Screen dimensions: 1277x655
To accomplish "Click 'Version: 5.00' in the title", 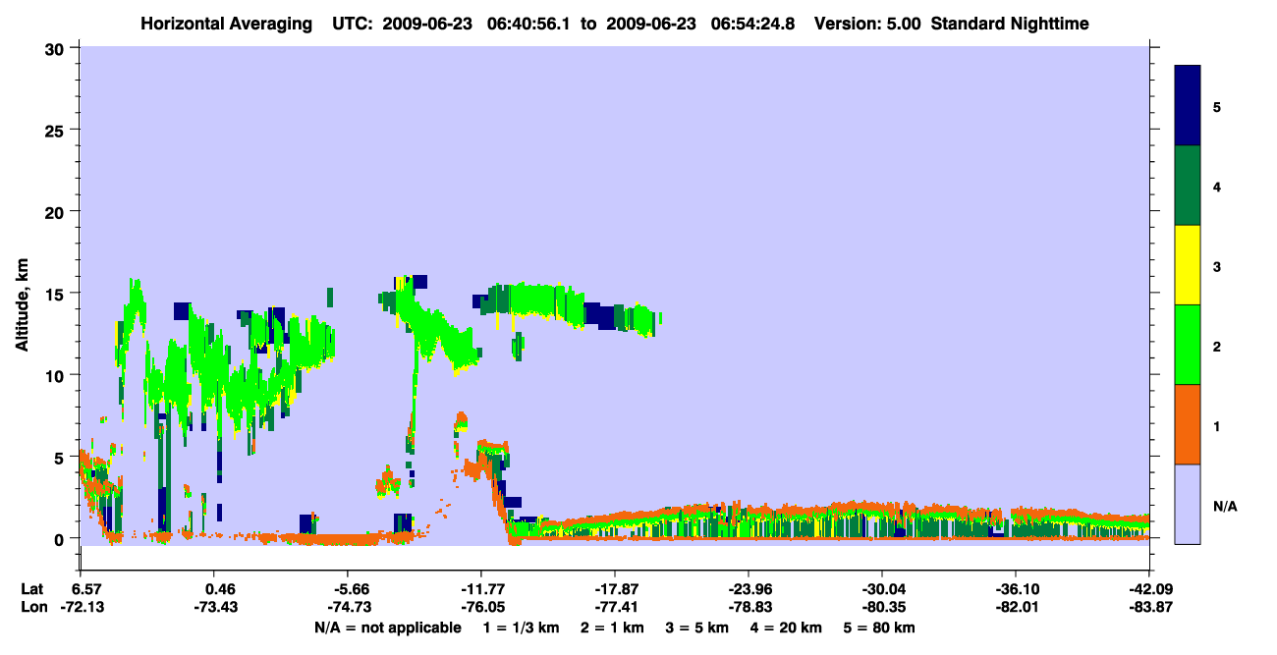I will click(x=866, y=24).
